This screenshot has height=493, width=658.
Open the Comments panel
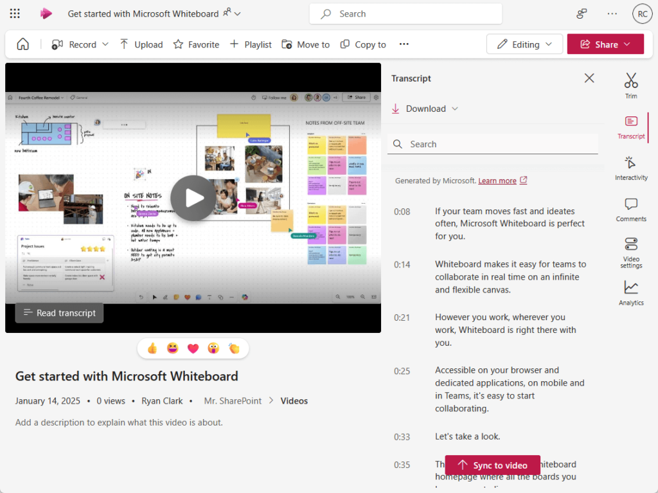click(631, 210)
